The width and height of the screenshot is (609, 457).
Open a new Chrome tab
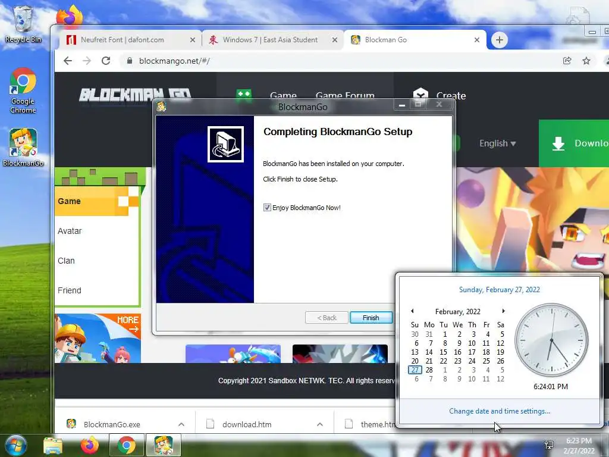tap(500, 40)
